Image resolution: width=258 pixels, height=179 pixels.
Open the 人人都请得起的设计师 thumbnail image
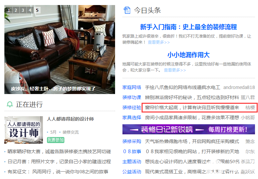[24, 130]
